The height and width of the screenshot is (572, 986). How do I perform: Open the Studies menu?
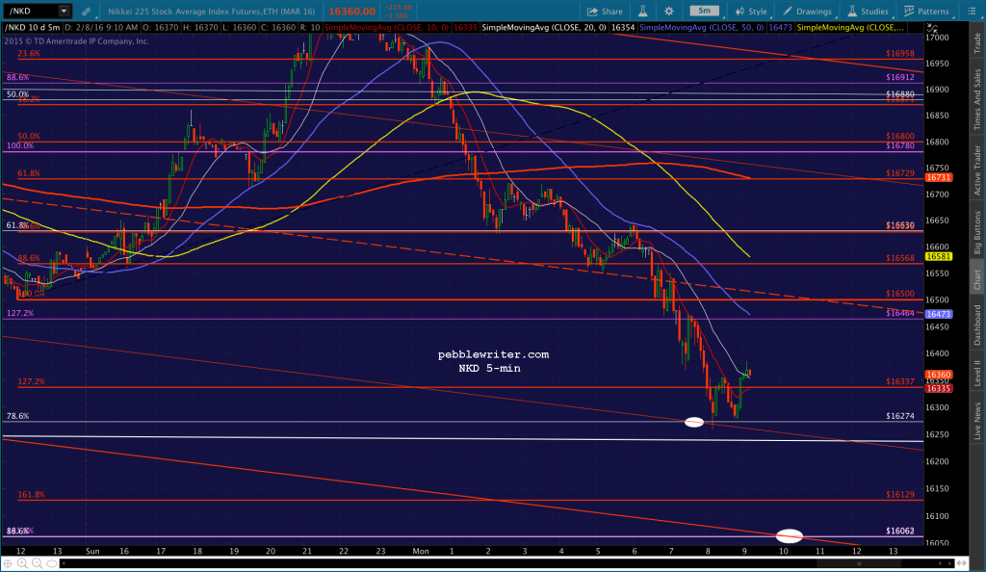coord(868,12)
